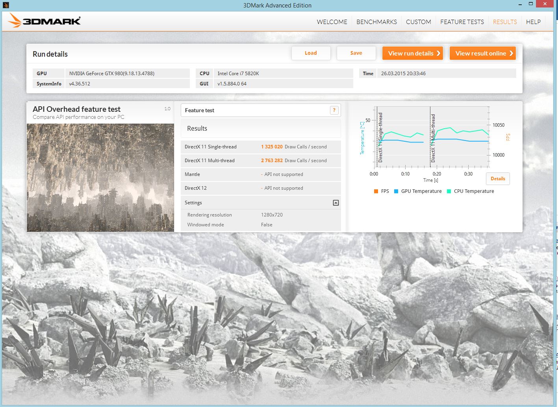Click the 'GUI' label in Run details
Screen dimensions: 558x407
coord(204,84)
